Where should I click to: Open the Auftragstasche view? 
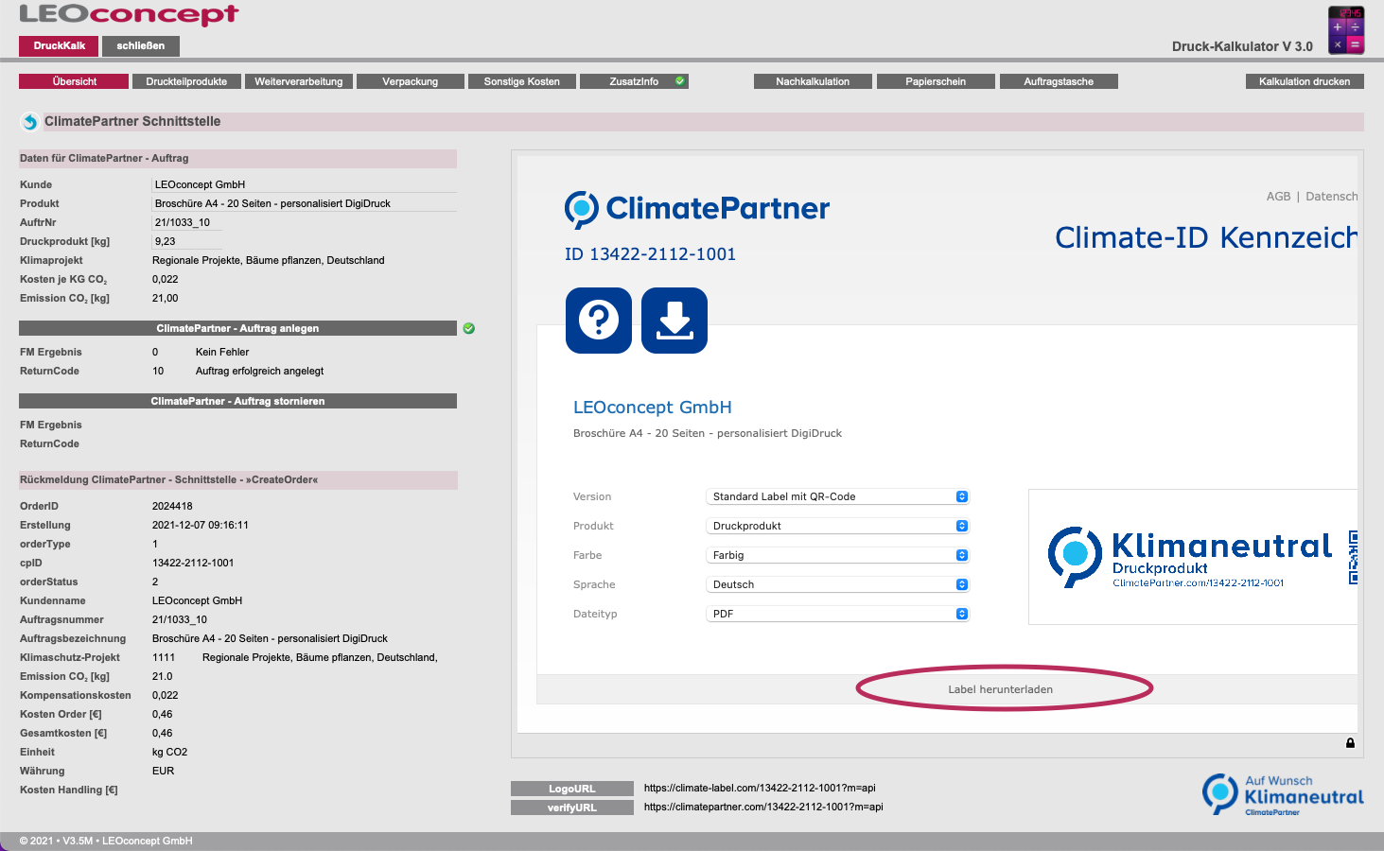click(1059, 81)
